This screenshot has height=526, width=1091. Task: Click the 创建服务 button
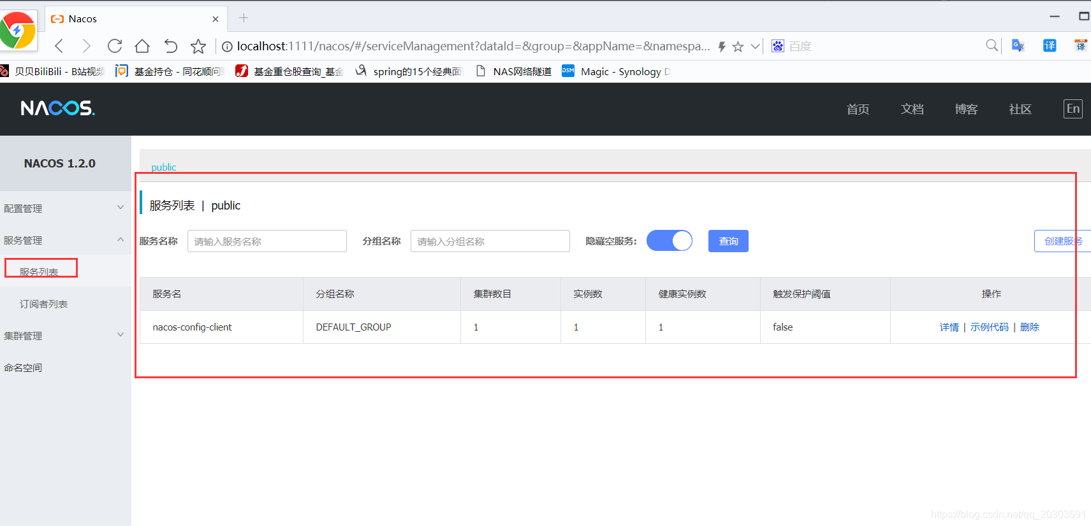tap(1063, 241)
